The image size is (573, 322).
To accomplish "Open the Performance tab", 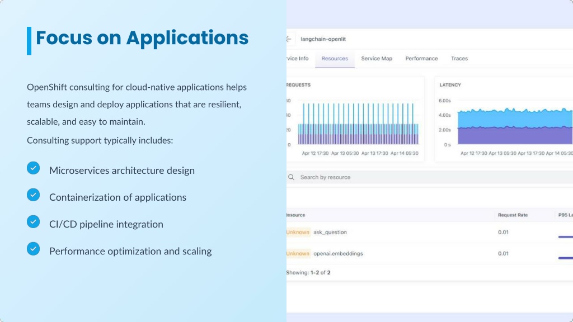I will coord(421,59).
